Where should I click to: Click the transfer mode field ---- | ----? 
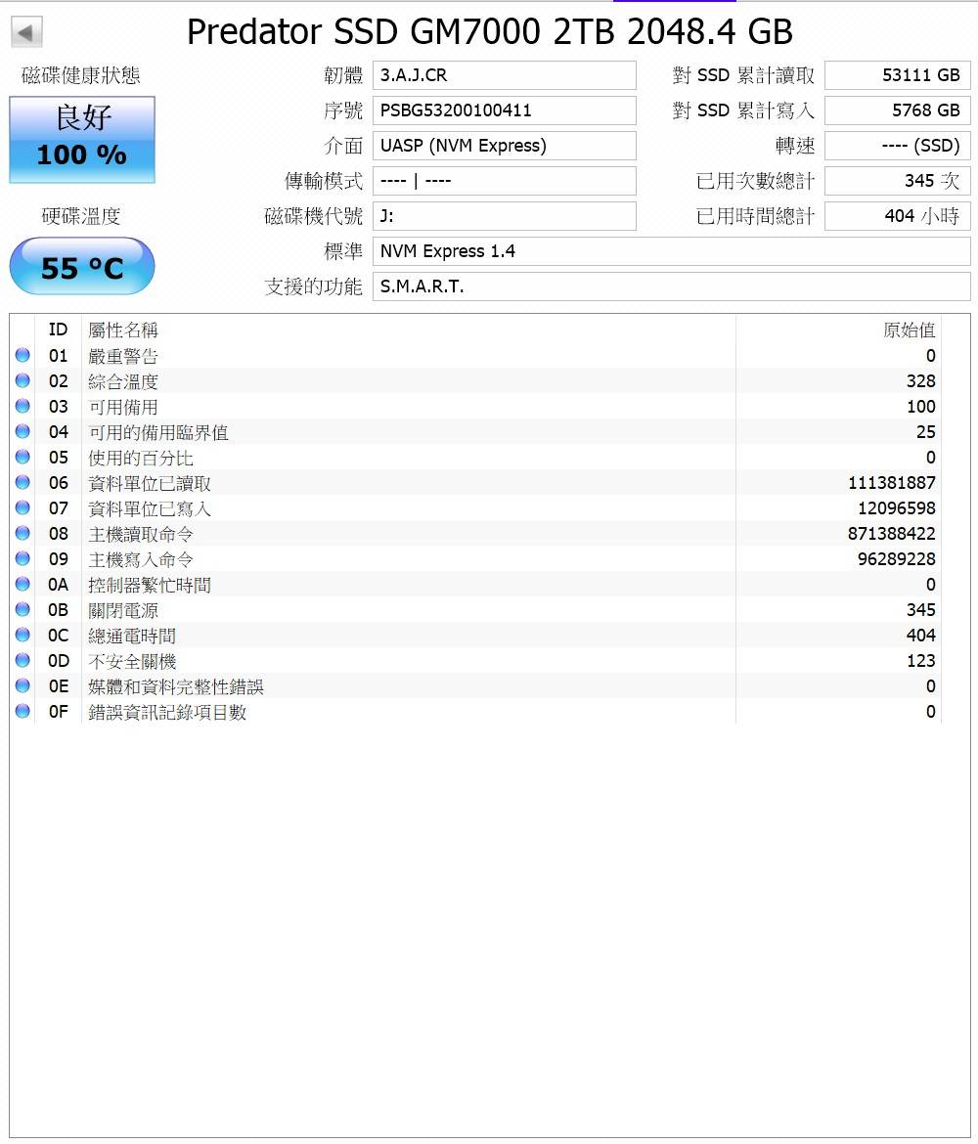click(505, 180)
